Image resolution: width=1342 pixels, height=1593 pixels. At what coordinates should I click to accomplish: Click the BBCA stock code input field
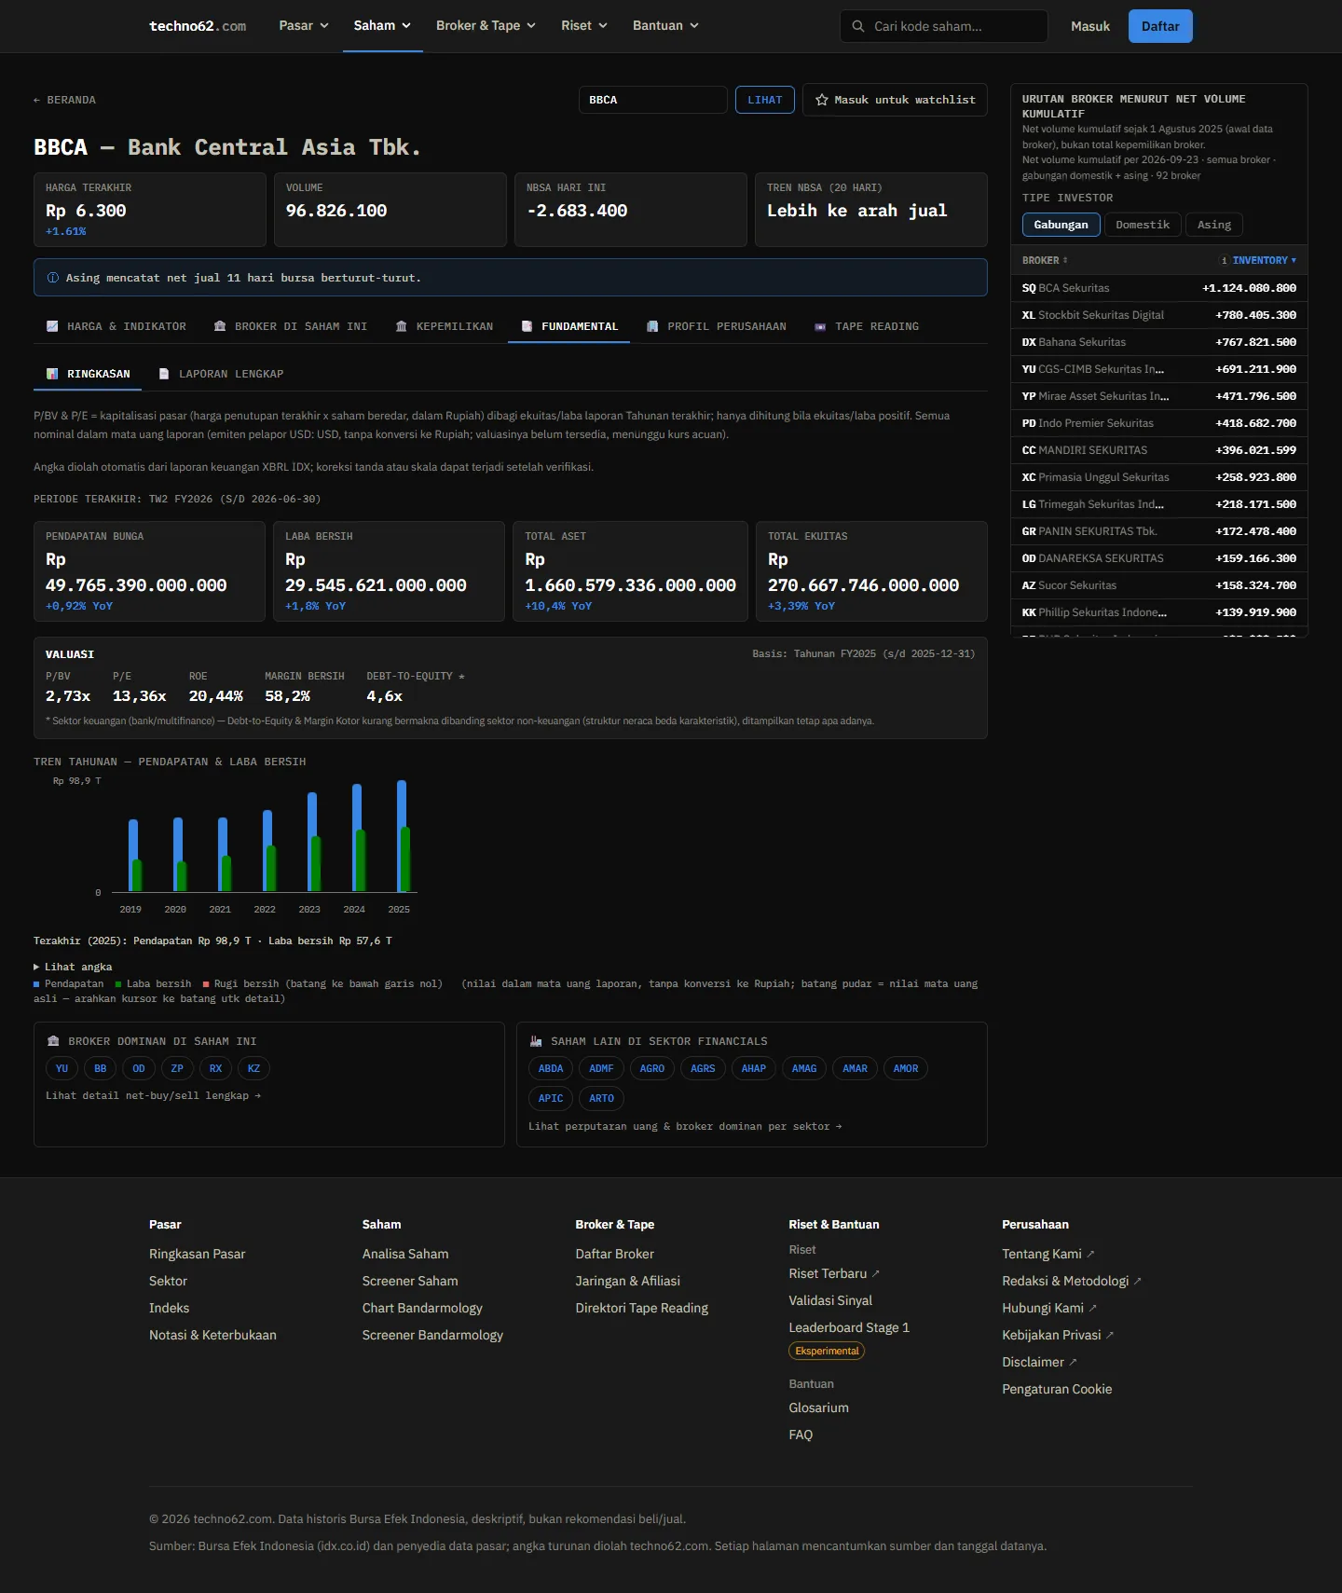pos(652,100)
